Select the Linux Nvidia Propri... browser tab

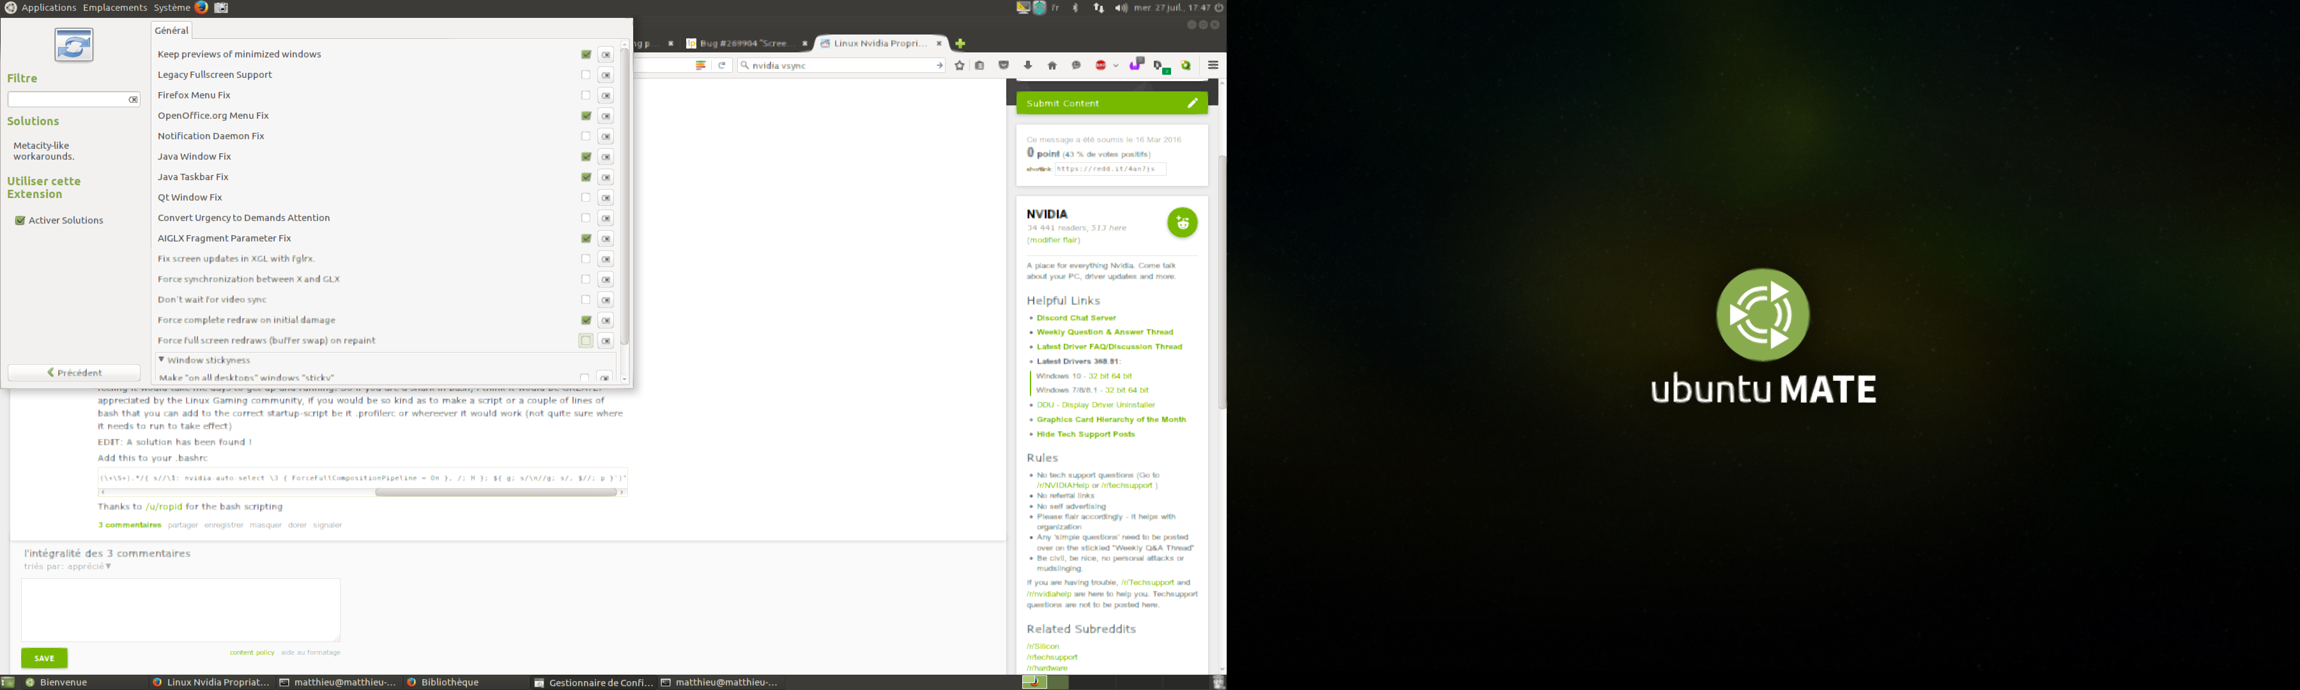[x=881, y=43]
